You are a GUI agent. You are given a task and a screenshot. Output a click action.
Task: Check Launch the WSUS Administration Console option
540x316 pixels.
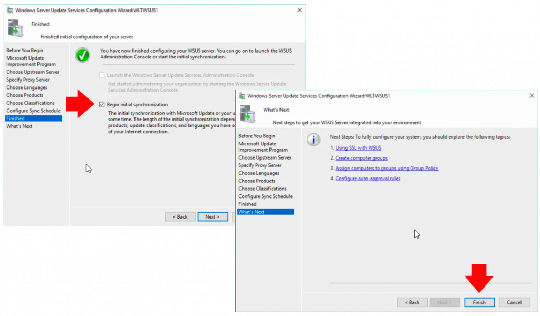point(102,75)
